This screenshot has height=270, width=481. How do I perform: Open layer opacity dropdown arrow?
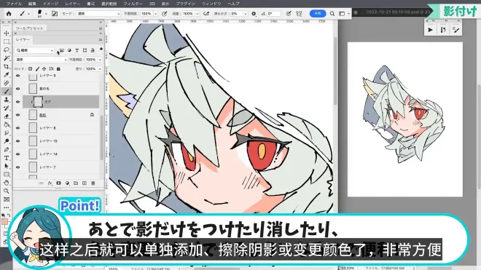100,60
